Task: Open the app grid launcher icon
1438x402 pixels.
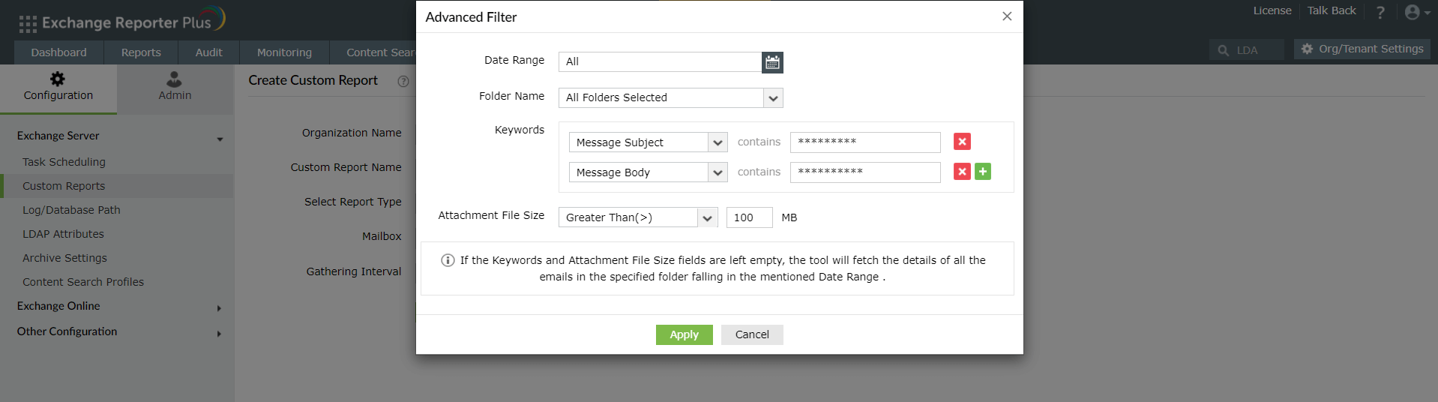Action: coord(28,24)
